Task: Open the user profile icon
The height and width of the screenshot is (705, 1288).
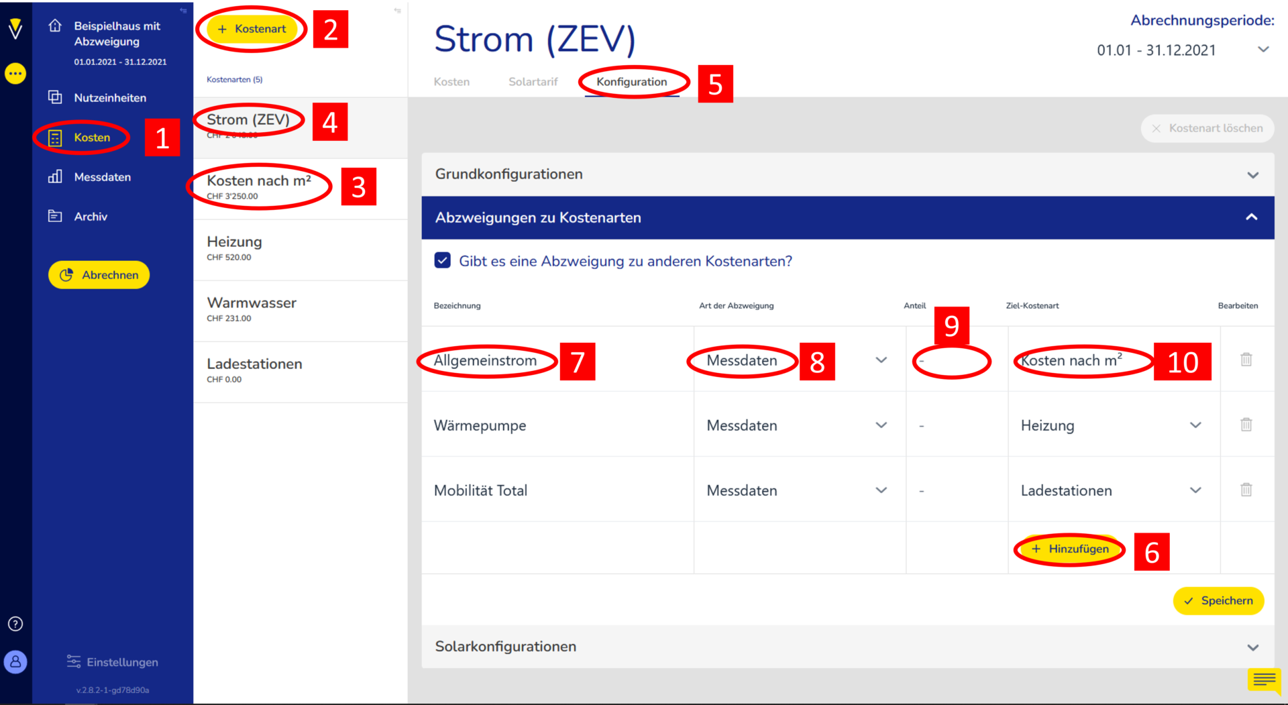Action: click(x=15, y=662)
